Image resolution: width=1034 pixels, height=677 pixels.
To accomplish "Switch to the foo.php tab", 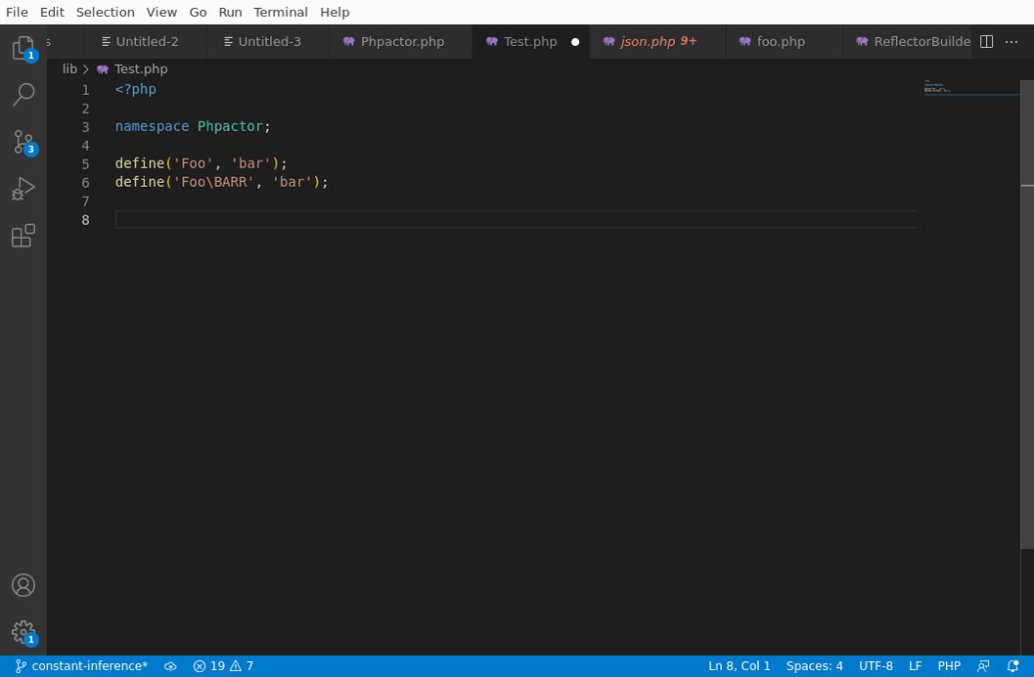I will [x=785, y=41].
